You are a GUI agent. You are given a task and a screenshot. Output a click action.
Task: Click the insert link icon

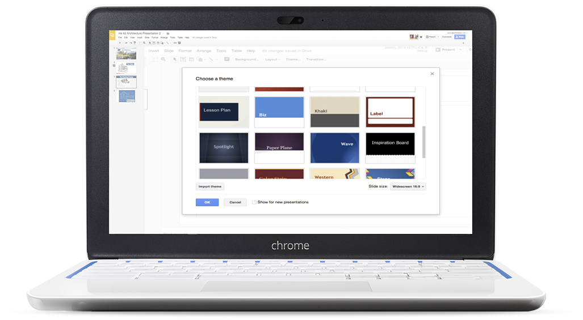[175, 43]
